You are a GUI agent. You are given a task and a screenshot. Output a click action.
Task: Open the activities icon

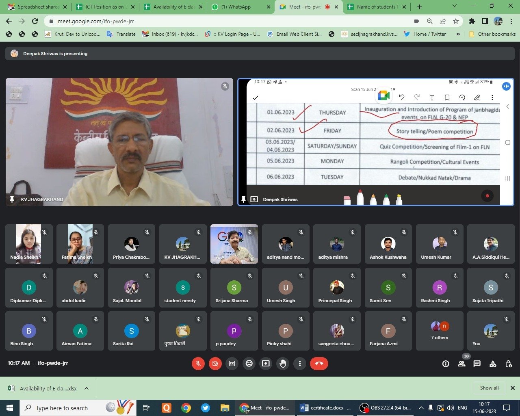tap(493, 364)
